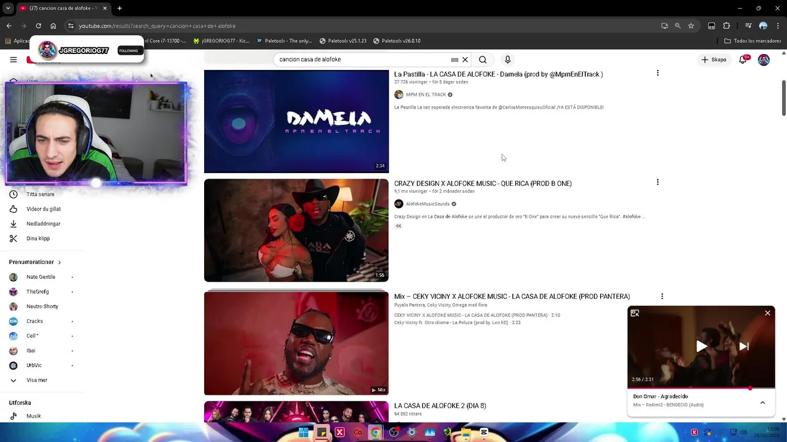Expand the mini player queue chevron

tap(762, 403)
